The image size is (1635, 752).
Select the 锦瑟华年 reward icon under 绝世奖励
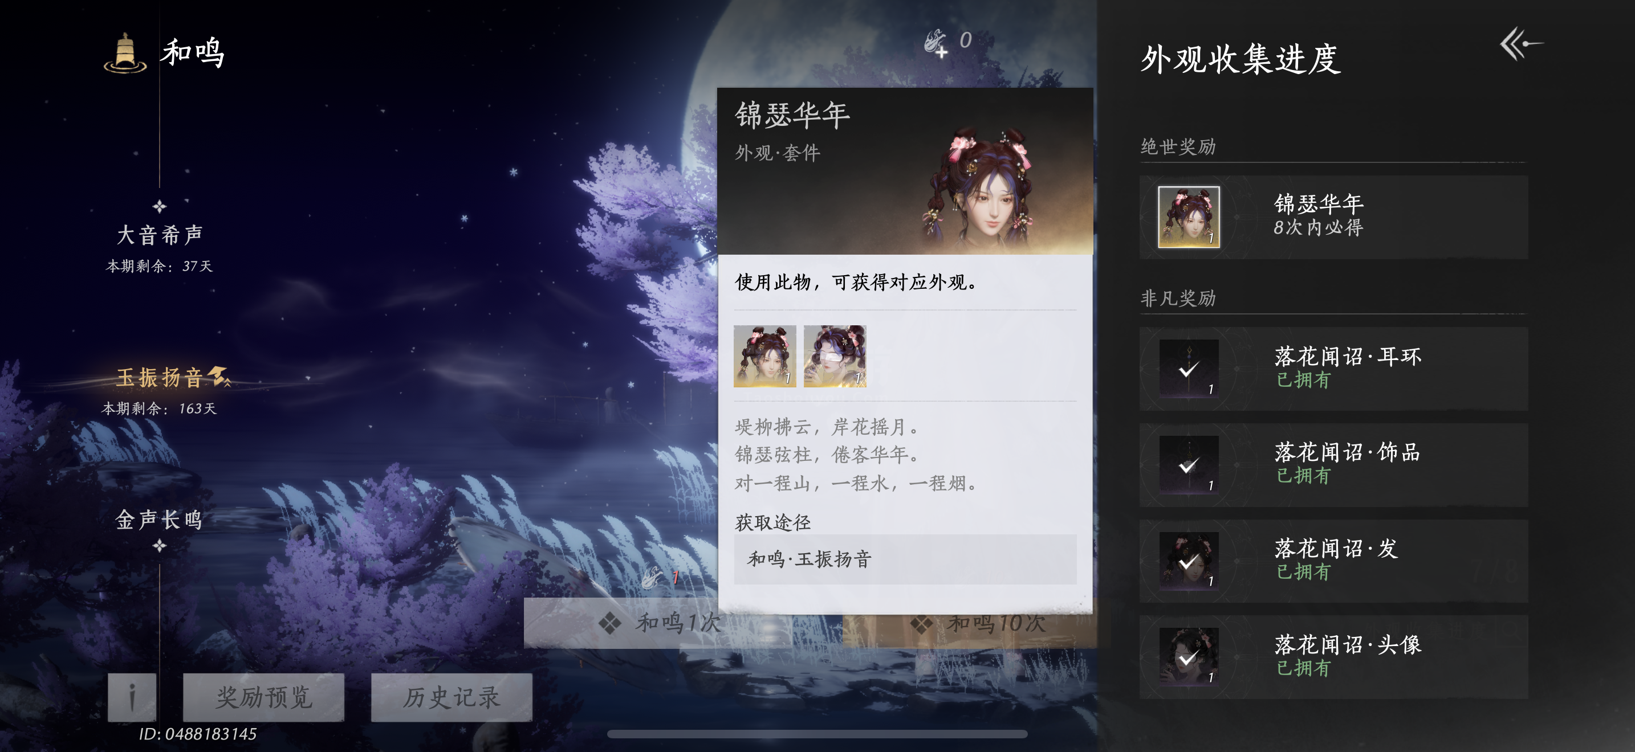point(1188,217)
